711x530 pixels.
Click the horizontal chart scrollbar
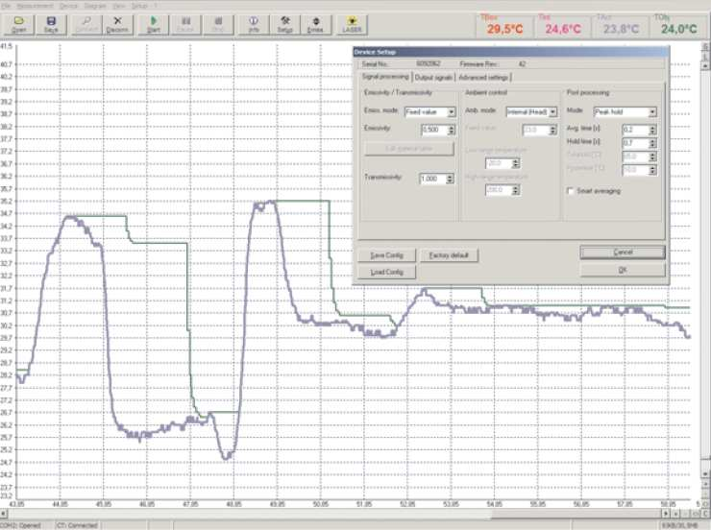(x=334, y=514)
